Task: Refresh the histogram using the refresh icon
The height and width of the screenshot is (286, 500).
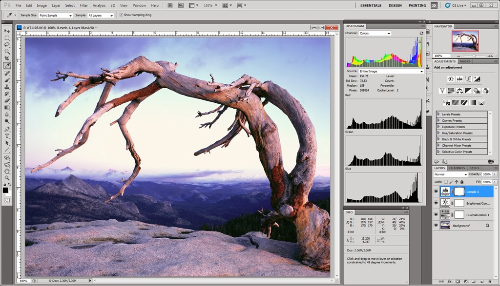Action: tap(421, 33)
